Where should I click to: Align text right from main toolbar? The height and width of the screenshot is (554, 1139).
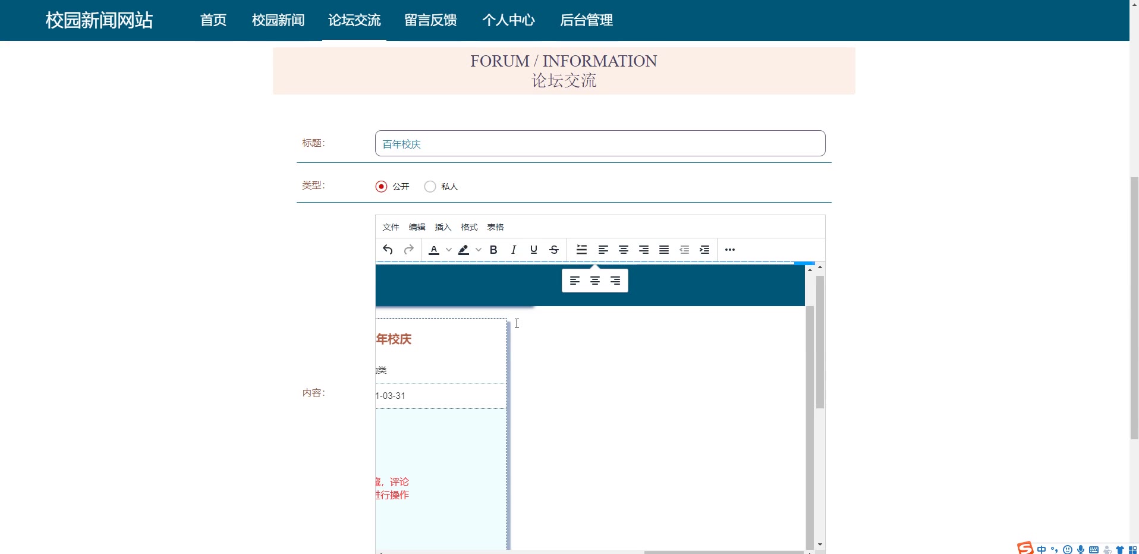click(644, 250)
